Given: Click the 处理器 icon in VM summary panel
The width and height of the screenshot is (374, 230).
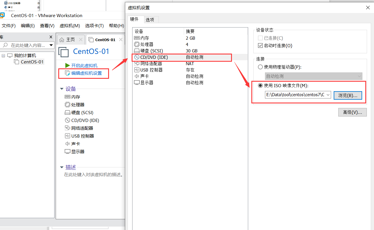Looking at the screenshot, I should tap(68, 105).
